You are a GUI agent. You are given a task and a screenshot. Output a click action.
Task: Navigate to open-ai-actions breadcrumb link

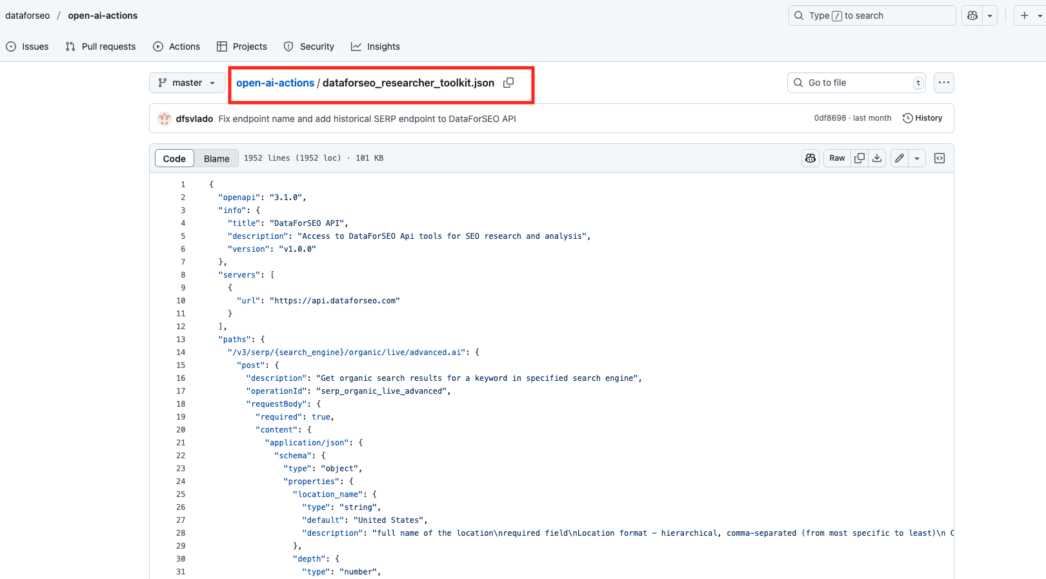point(275,83)
